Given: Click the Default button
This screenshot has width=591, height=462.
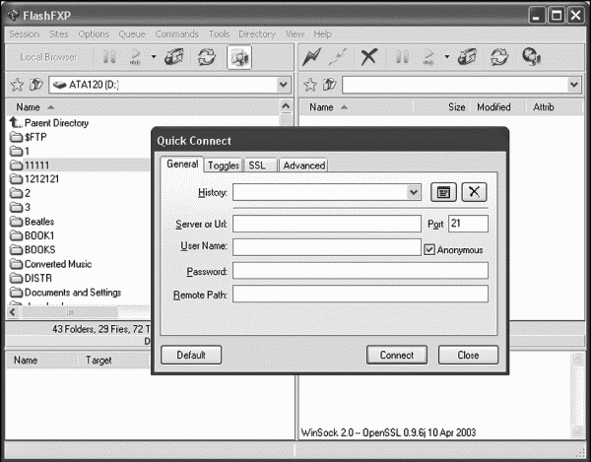Looking at the screenshot, I should pyautogui.click(x=191, y=355).
